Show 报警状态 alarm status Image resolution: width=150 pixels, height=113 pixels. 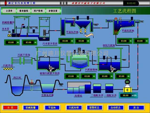tap(94, 107)
